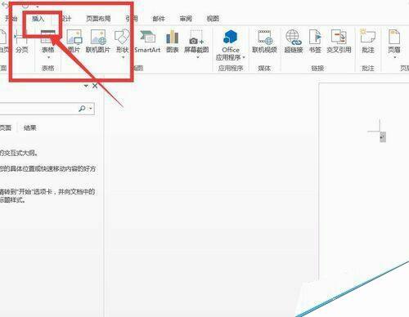Insert a page break with 分页
This screenshot has width=409, height=317.
pos(22,42)
